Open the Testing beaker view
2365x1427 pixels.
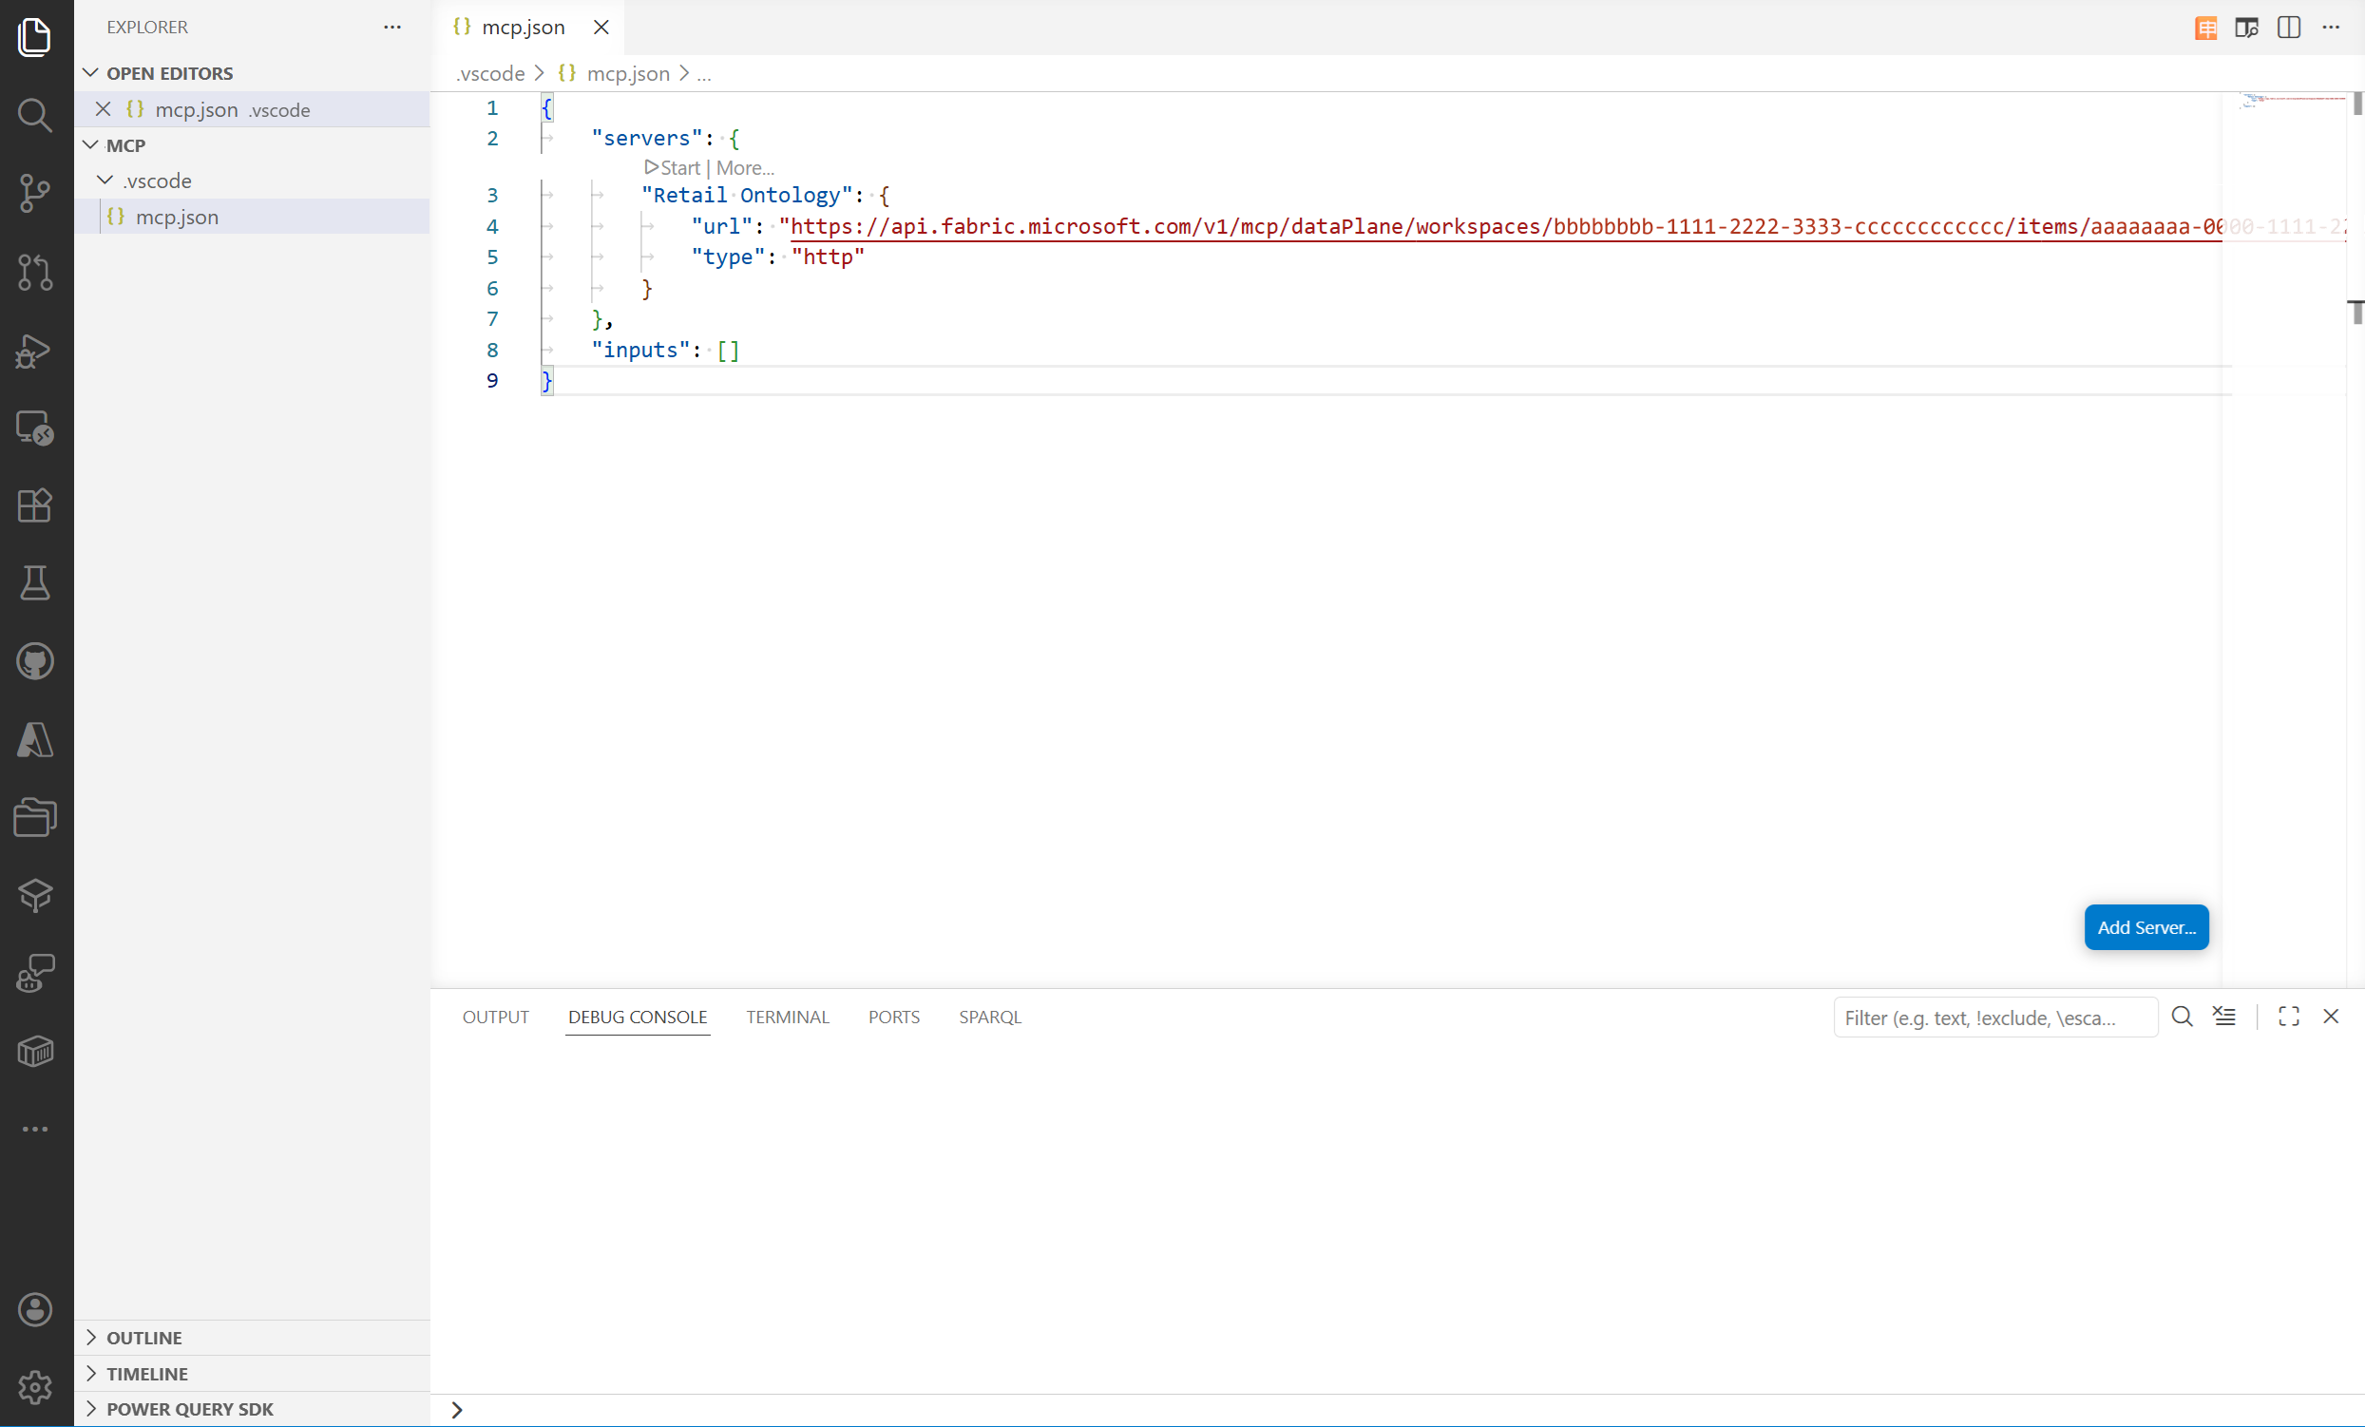(x=35, y=583)
